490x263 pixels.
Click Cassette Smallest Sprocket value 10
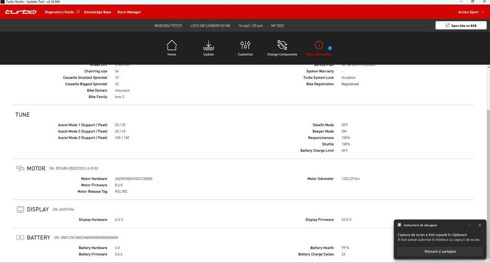(x=117, y=78)
